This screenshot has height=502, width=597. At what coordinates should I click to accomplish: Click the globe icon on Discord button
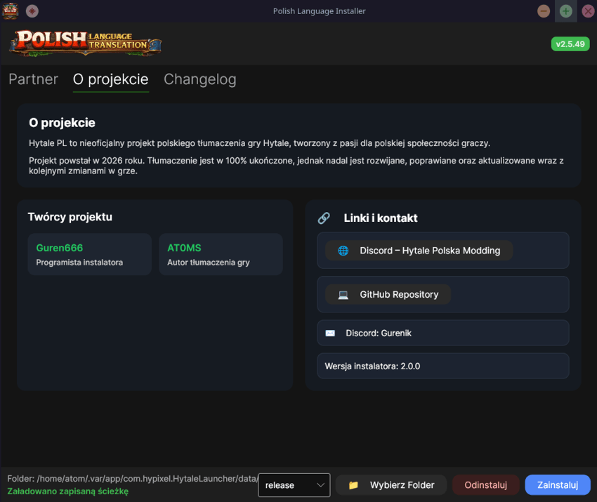coord(343,251)
